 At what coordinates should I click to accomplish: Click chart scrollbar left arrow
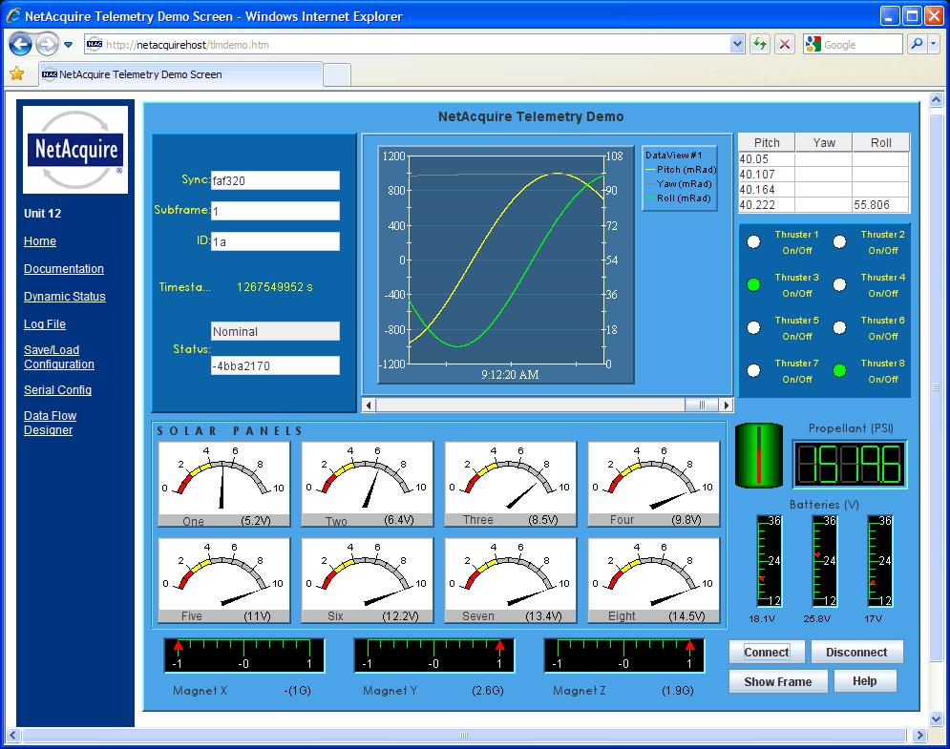tap(369, 406)
